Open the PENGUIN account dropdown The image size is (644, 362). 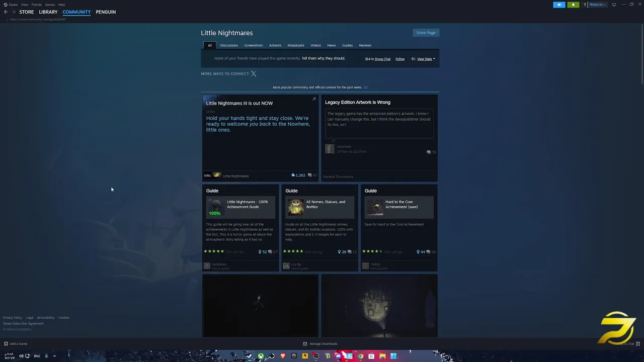(x=597, y=5)
